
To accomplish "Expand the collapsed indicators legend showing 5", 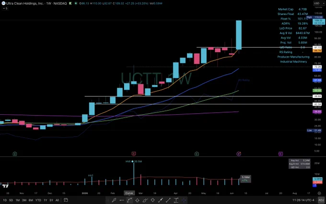I will [x=5, y=8].
